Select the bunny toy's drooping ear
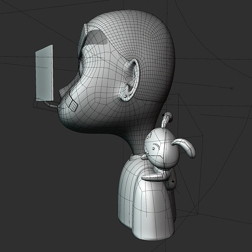The height and width of the screenshot is (252, 252). [x=185, y=147]
